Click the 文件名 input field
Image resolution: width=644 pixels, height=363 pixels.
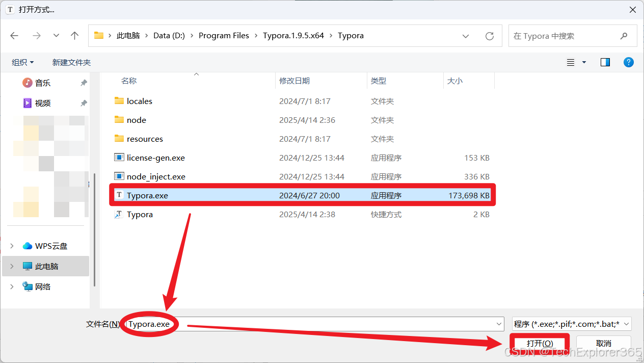[314, 324]
